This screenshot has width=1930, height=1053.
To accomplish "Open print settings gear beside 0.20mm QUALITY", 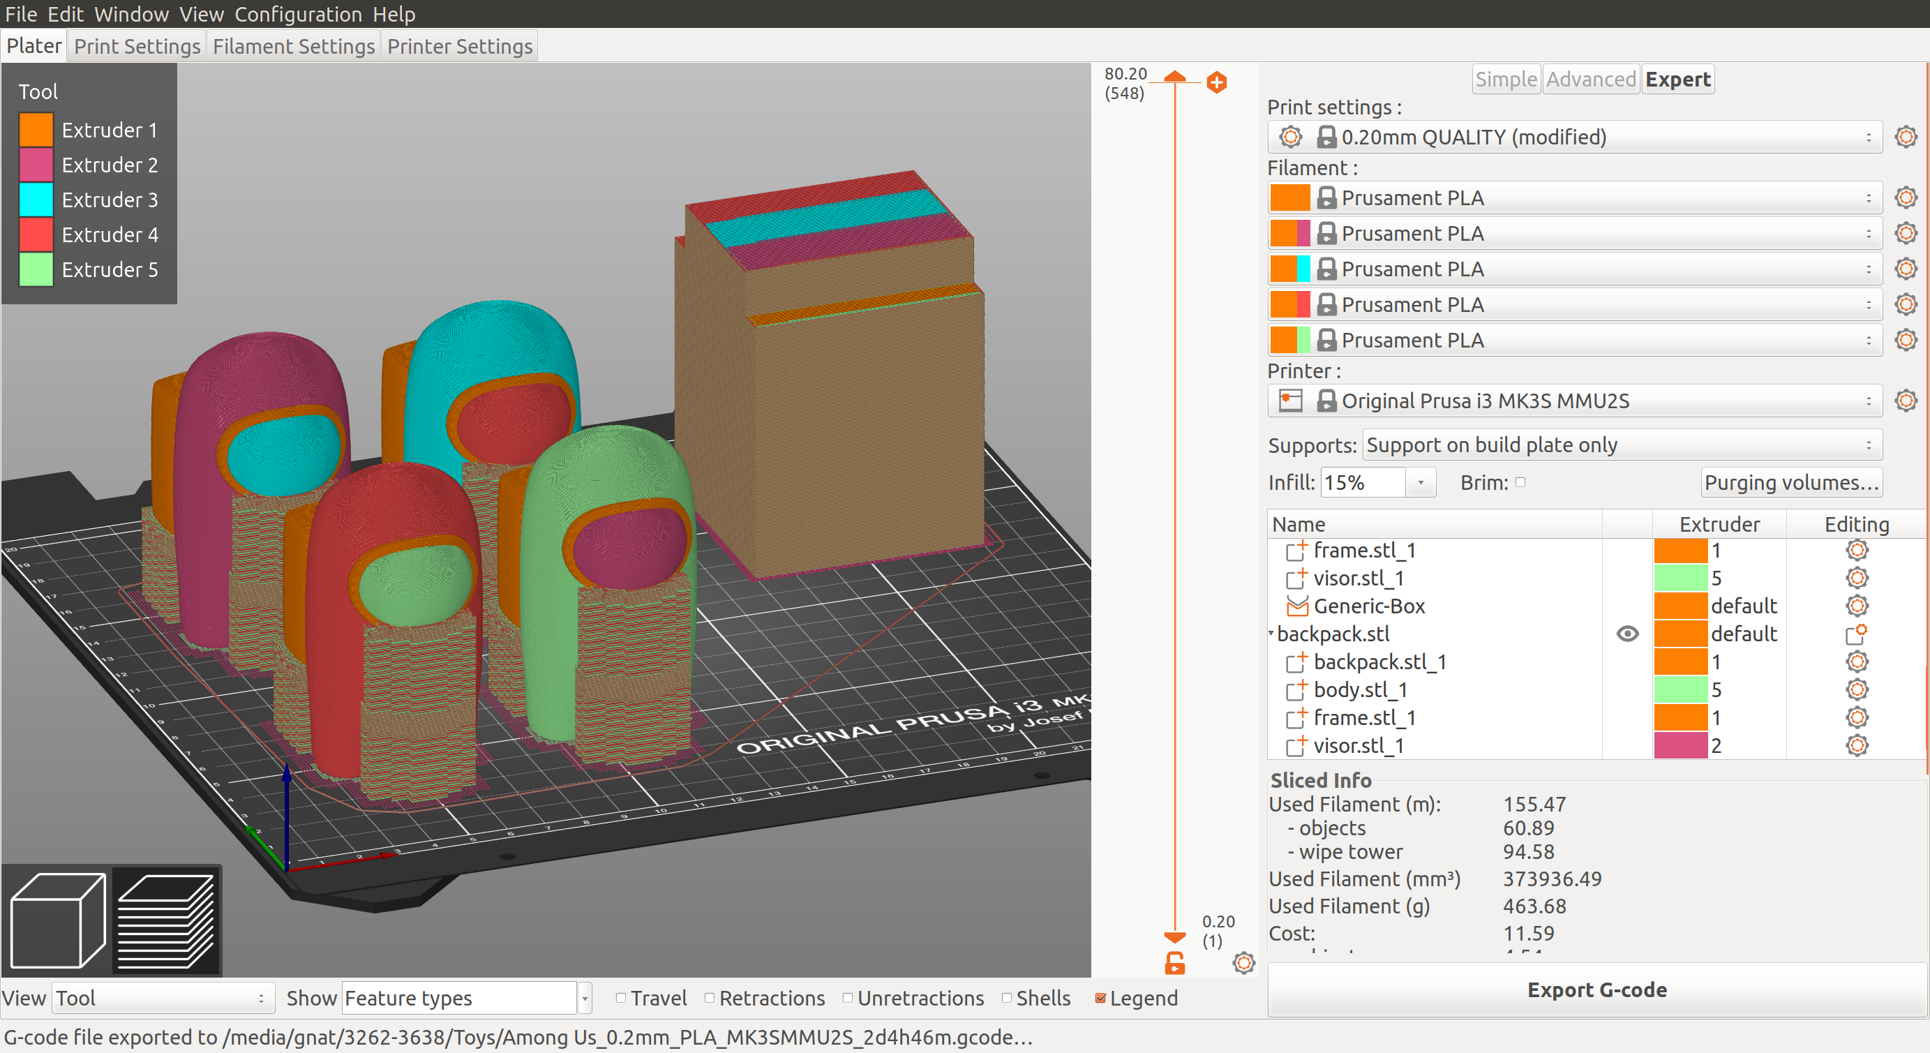I will pos(1906,136).
